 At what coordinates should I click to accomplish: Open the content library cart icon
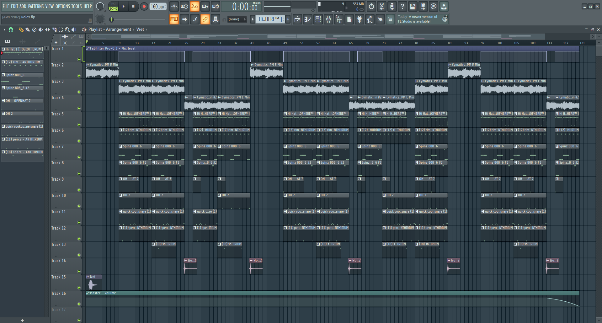390,19
